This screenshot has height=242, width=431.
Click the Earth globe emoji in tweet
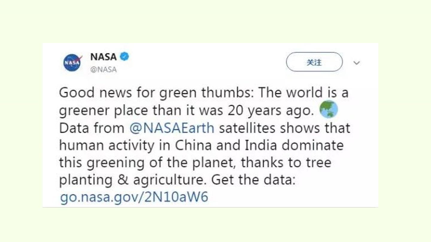coord(328,110)
